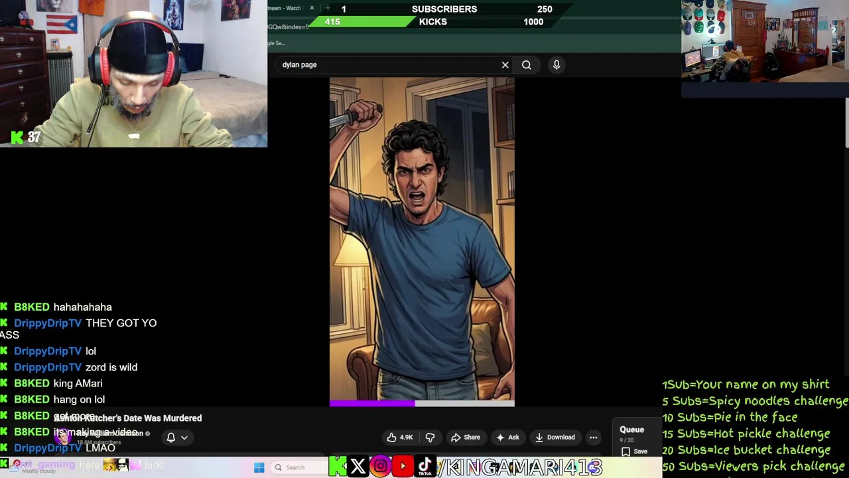Download the video with the Download button

click(x=555, y=438)
